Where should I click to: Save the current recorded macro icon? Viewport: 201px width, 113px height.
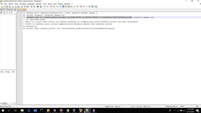(x=92, y=7)
